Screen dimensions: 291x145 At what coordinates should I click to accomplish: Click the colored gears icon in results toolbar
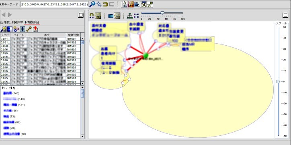pyautogui.click(x=16, y=29)
